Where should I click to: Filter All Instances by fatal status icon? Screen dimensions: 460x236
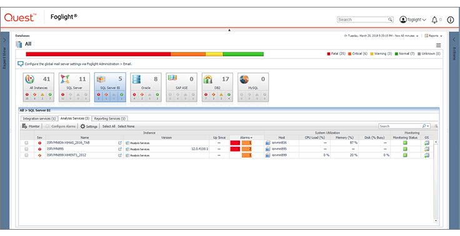(27, 95)
